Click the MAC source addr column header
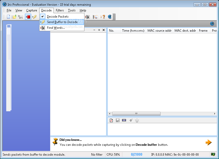This screenshot has height=159, width=219. click(x=159, y=31)
